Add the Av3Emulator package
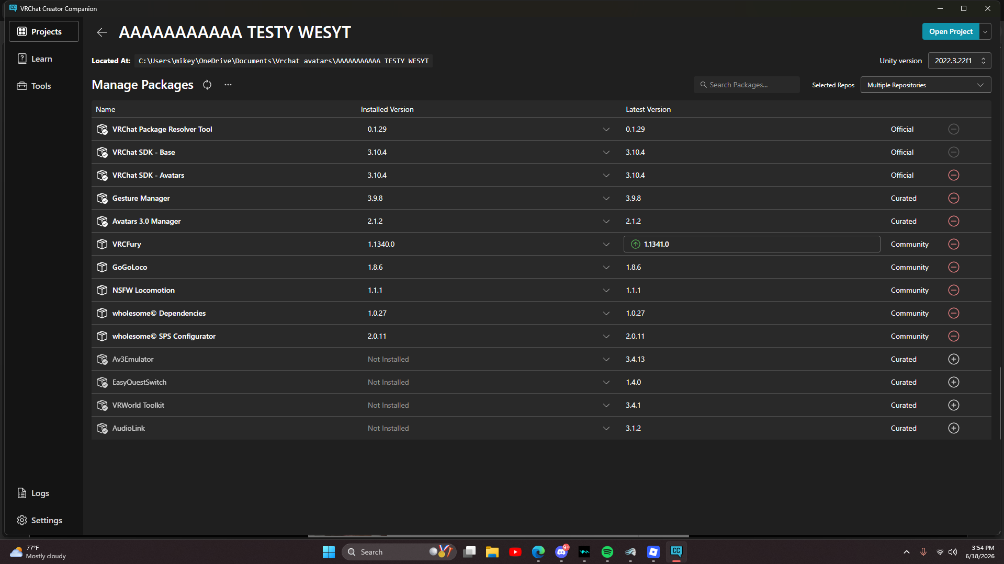The width and height of the screenshot is (1004, 564). (x=954, y=359)
